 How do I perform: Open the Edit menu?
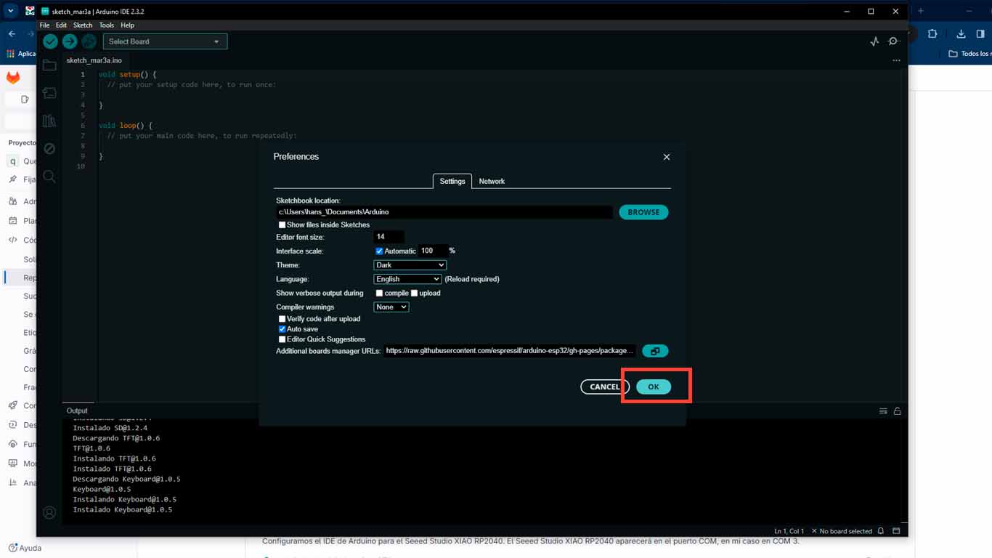click(61, 25)
